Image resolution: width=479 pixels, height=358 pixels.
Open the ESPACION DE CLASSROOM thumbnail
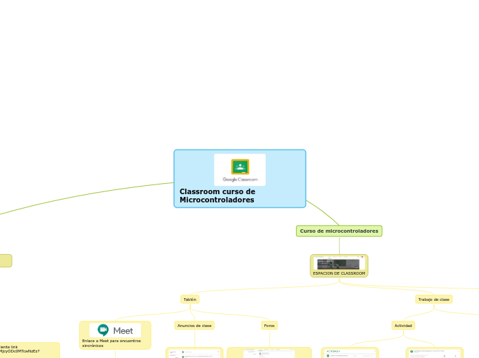pos(339,263)
